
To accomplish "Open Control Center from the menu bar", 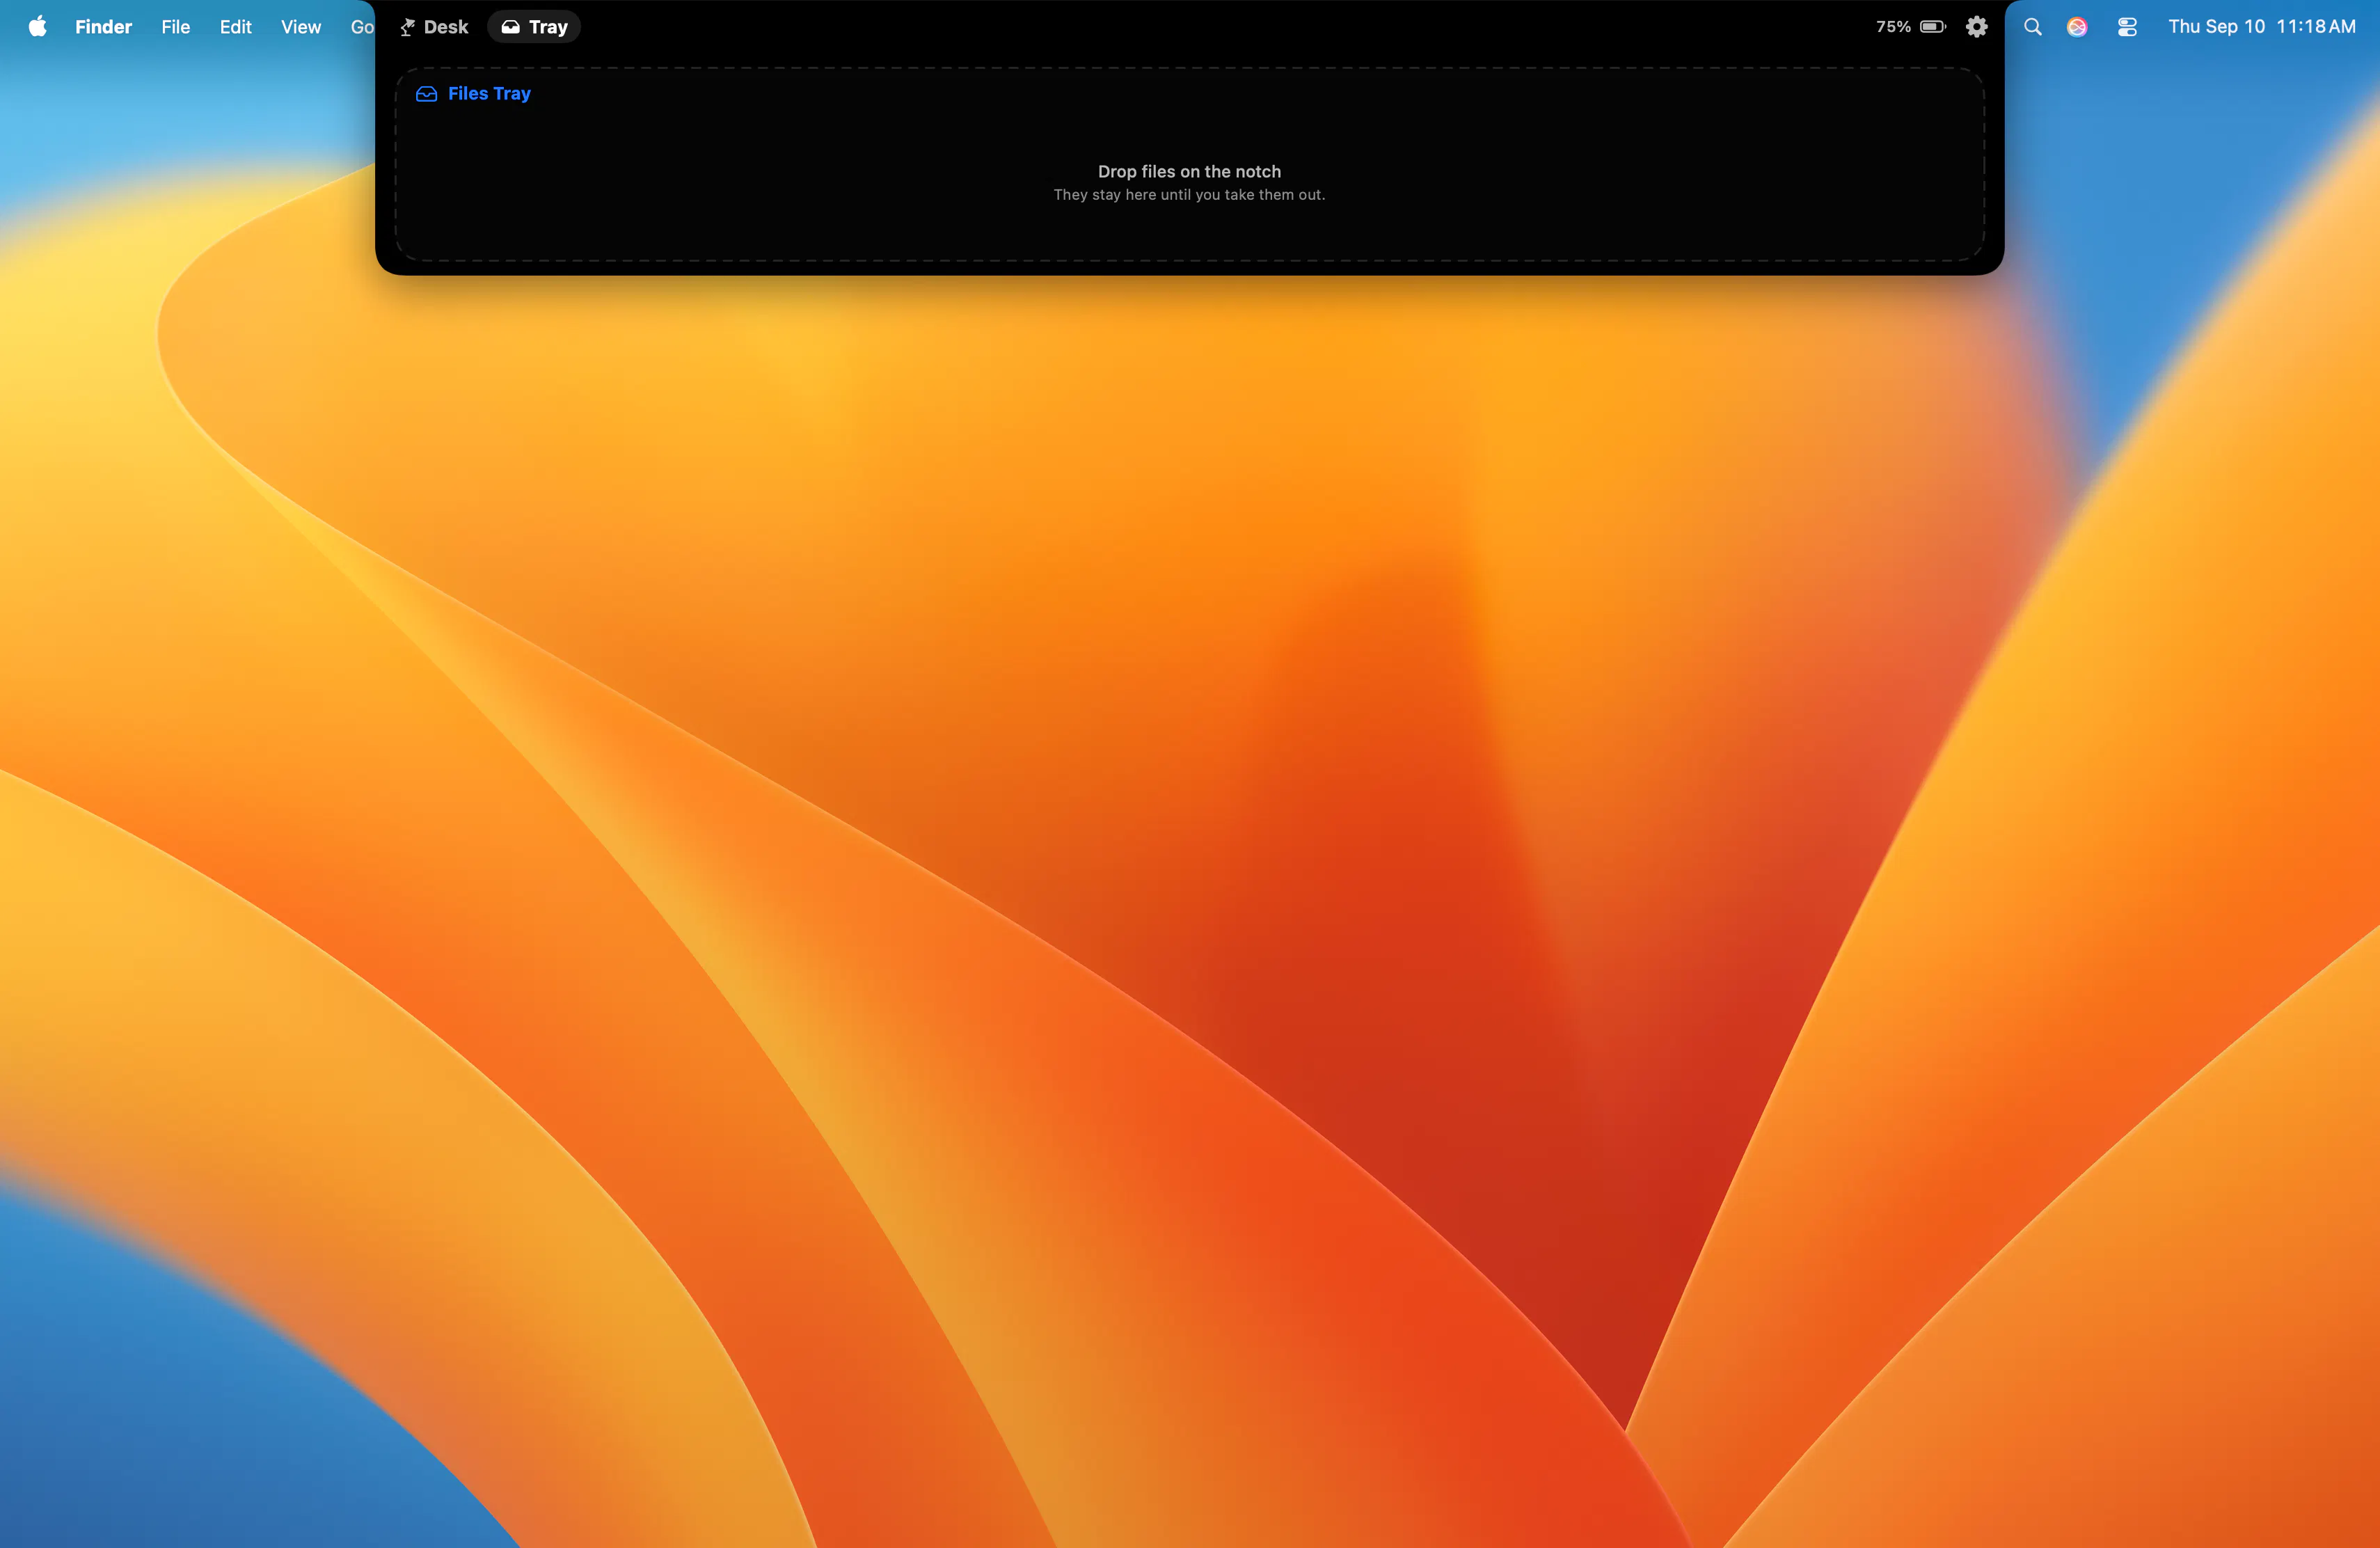I will [2127, 27].
